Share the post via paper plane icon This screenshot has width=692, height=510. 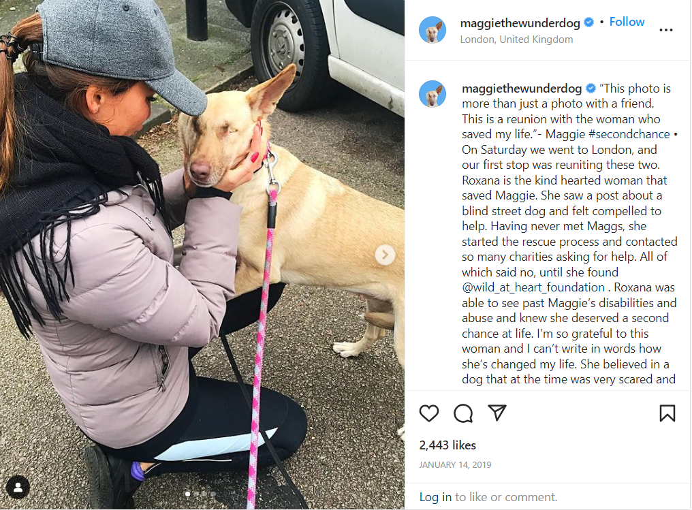(x=497, y=413)
